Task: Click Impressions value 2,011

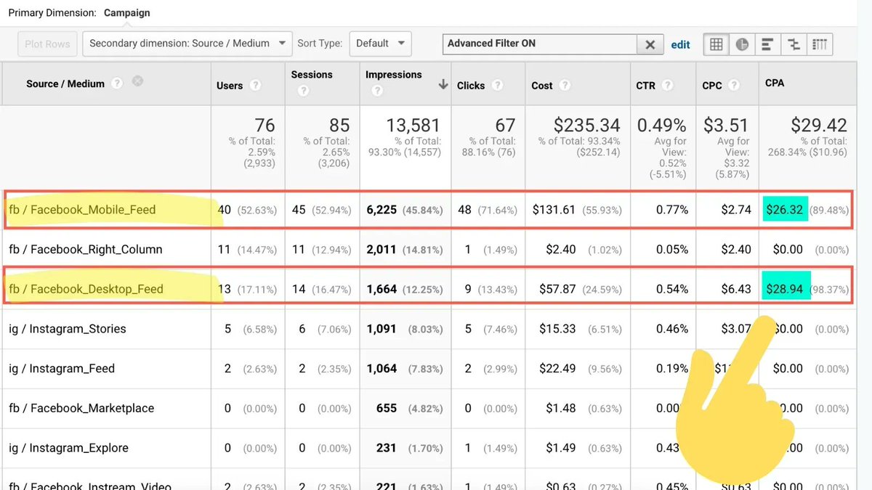Action: (381, 249)
